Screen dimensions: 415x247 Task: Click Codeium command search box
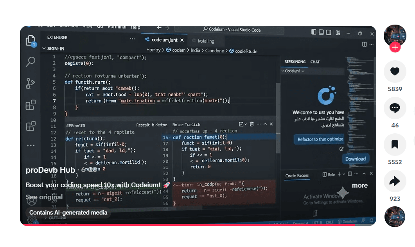point(229,30)
